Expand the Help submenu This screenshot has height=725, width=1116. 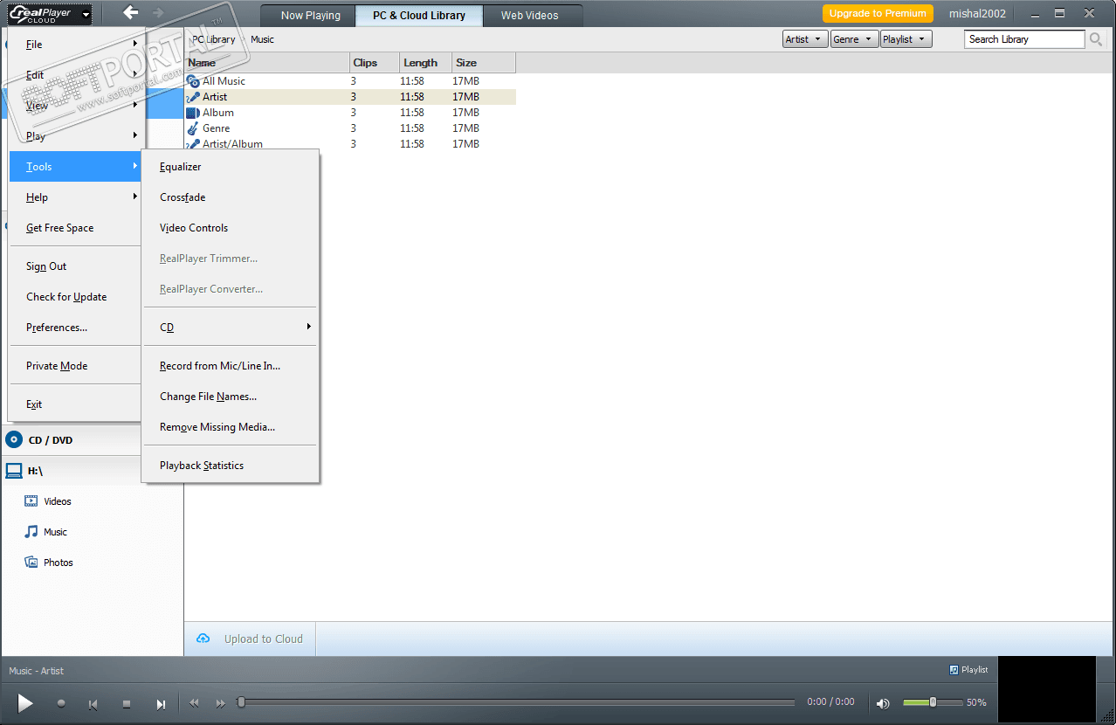75,197
